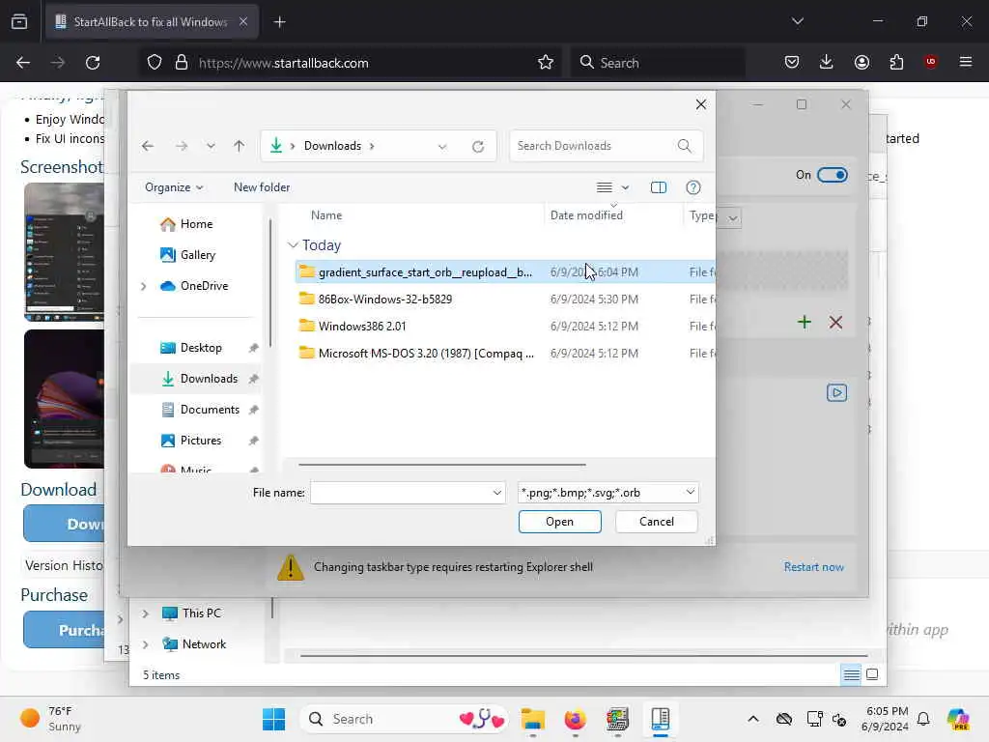Sort by the Name column

(326, 215)
